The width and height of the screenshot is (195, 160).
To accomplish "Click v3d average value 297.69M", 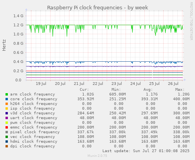I will [149, 113].
